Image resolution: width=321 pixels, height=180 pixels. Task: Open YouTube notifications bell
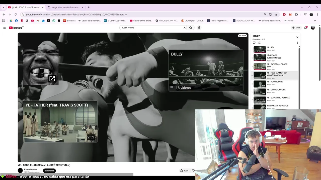click(305, 28)
